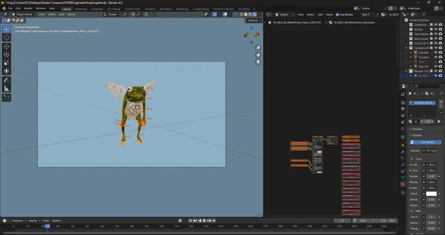The width and height of the screenshot is (445, 235).
Task: Open the Object properties tab
Action: click(403, 145)
